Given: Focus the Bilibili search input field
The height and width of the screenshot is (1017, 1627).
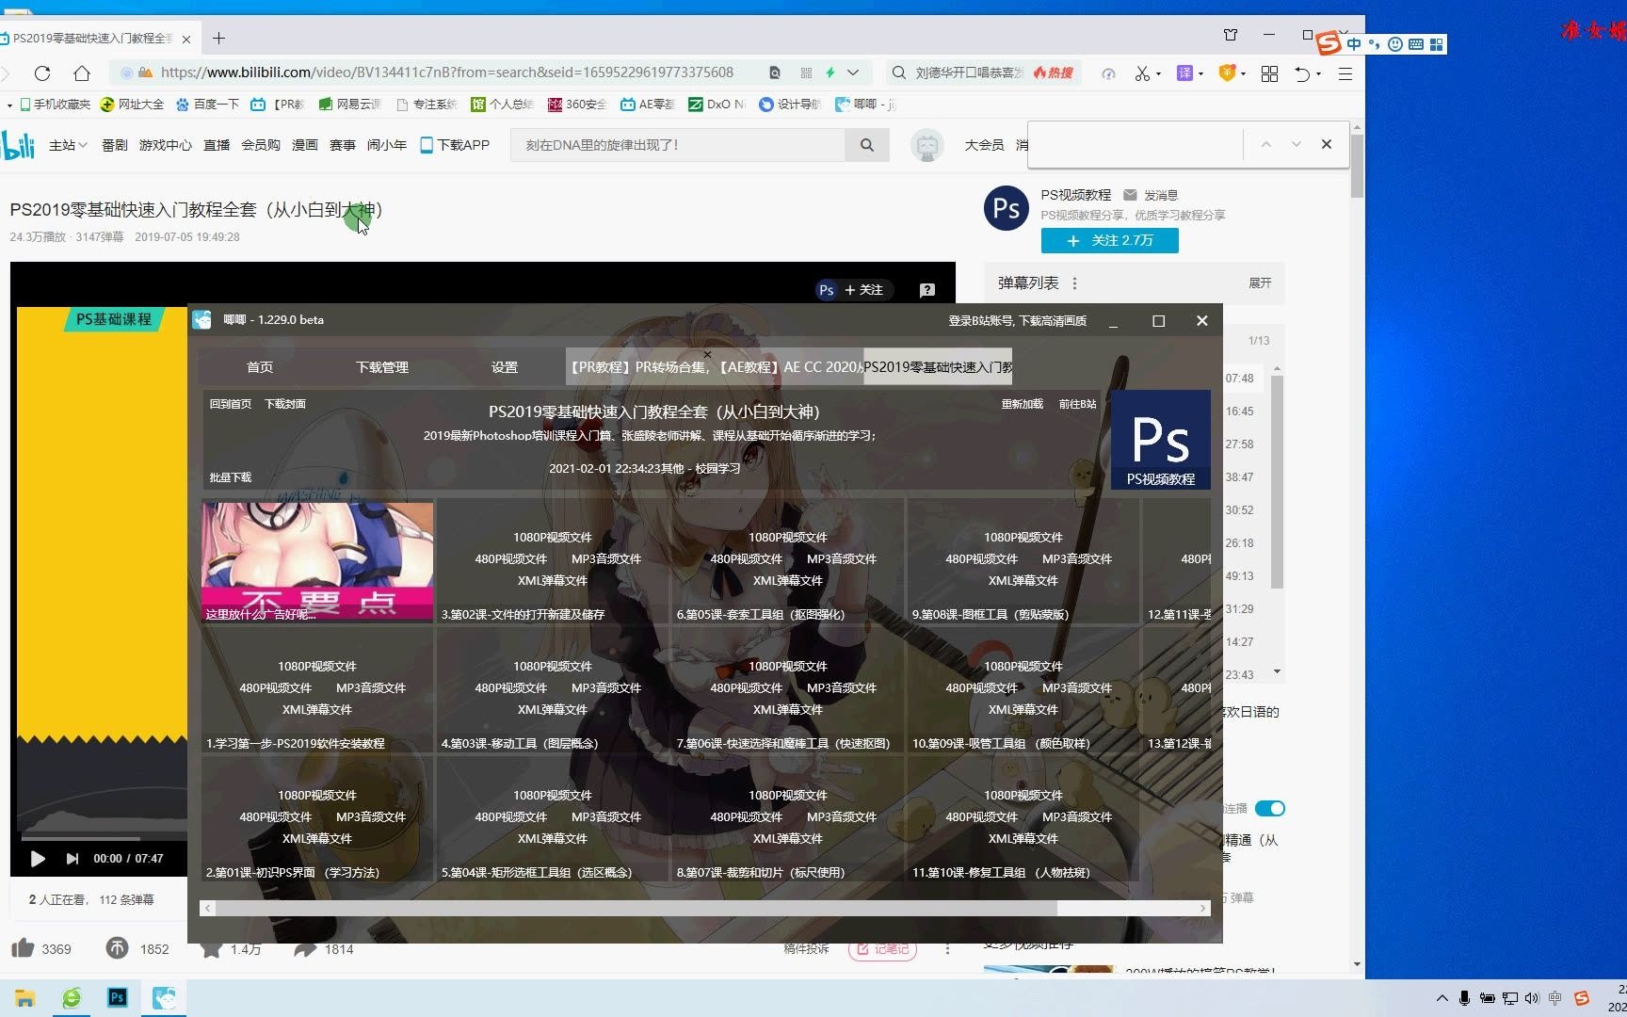Looking at the screenshot, I should 678,145.
